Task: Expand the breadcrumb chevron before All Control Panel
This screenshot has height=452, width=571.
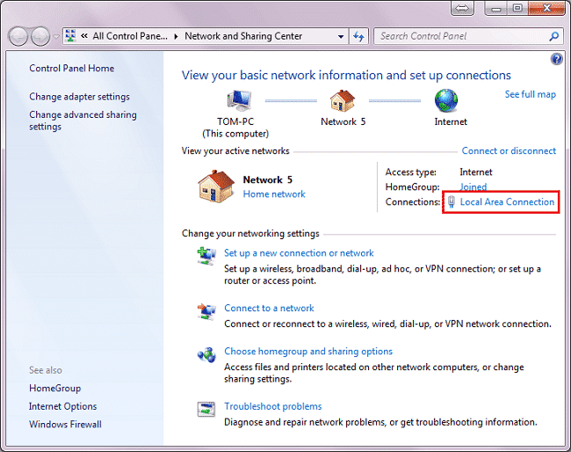Action: (84, 37)
